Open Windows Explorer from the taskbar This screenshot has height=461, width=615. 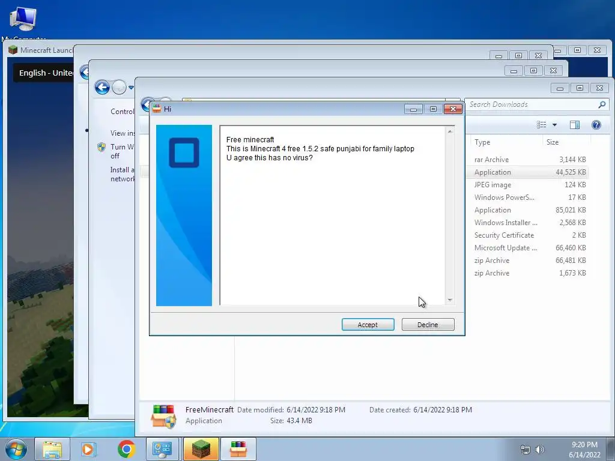point(52,449)
